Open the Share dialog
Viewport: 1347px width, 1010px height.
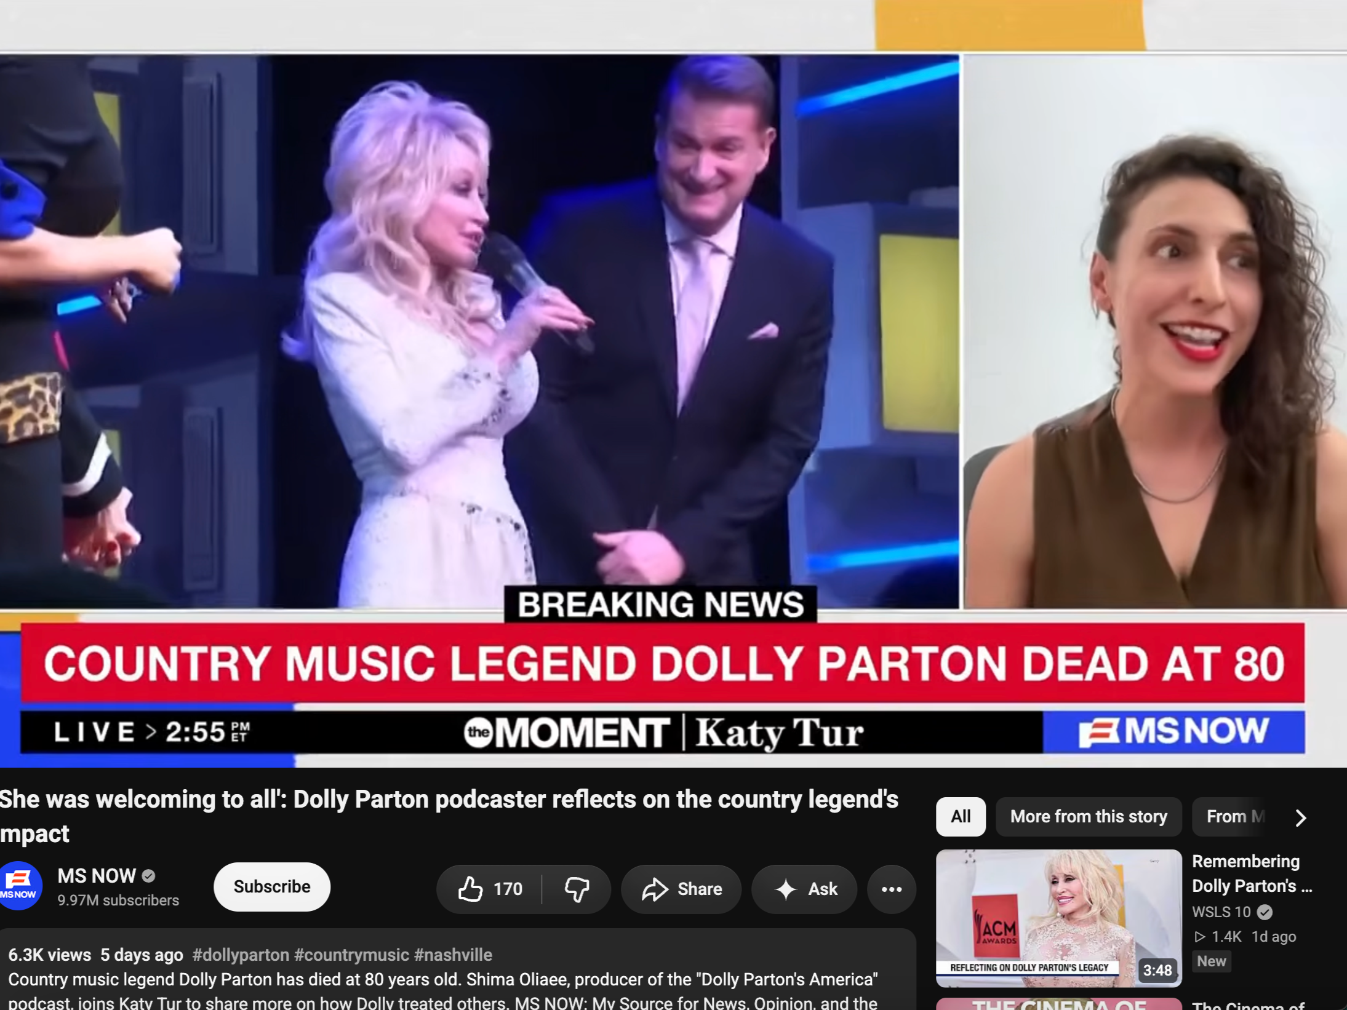coord(681,889)
